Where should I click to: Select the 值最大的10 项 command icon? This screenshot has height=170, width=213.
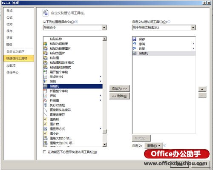[x=45, y=138]
